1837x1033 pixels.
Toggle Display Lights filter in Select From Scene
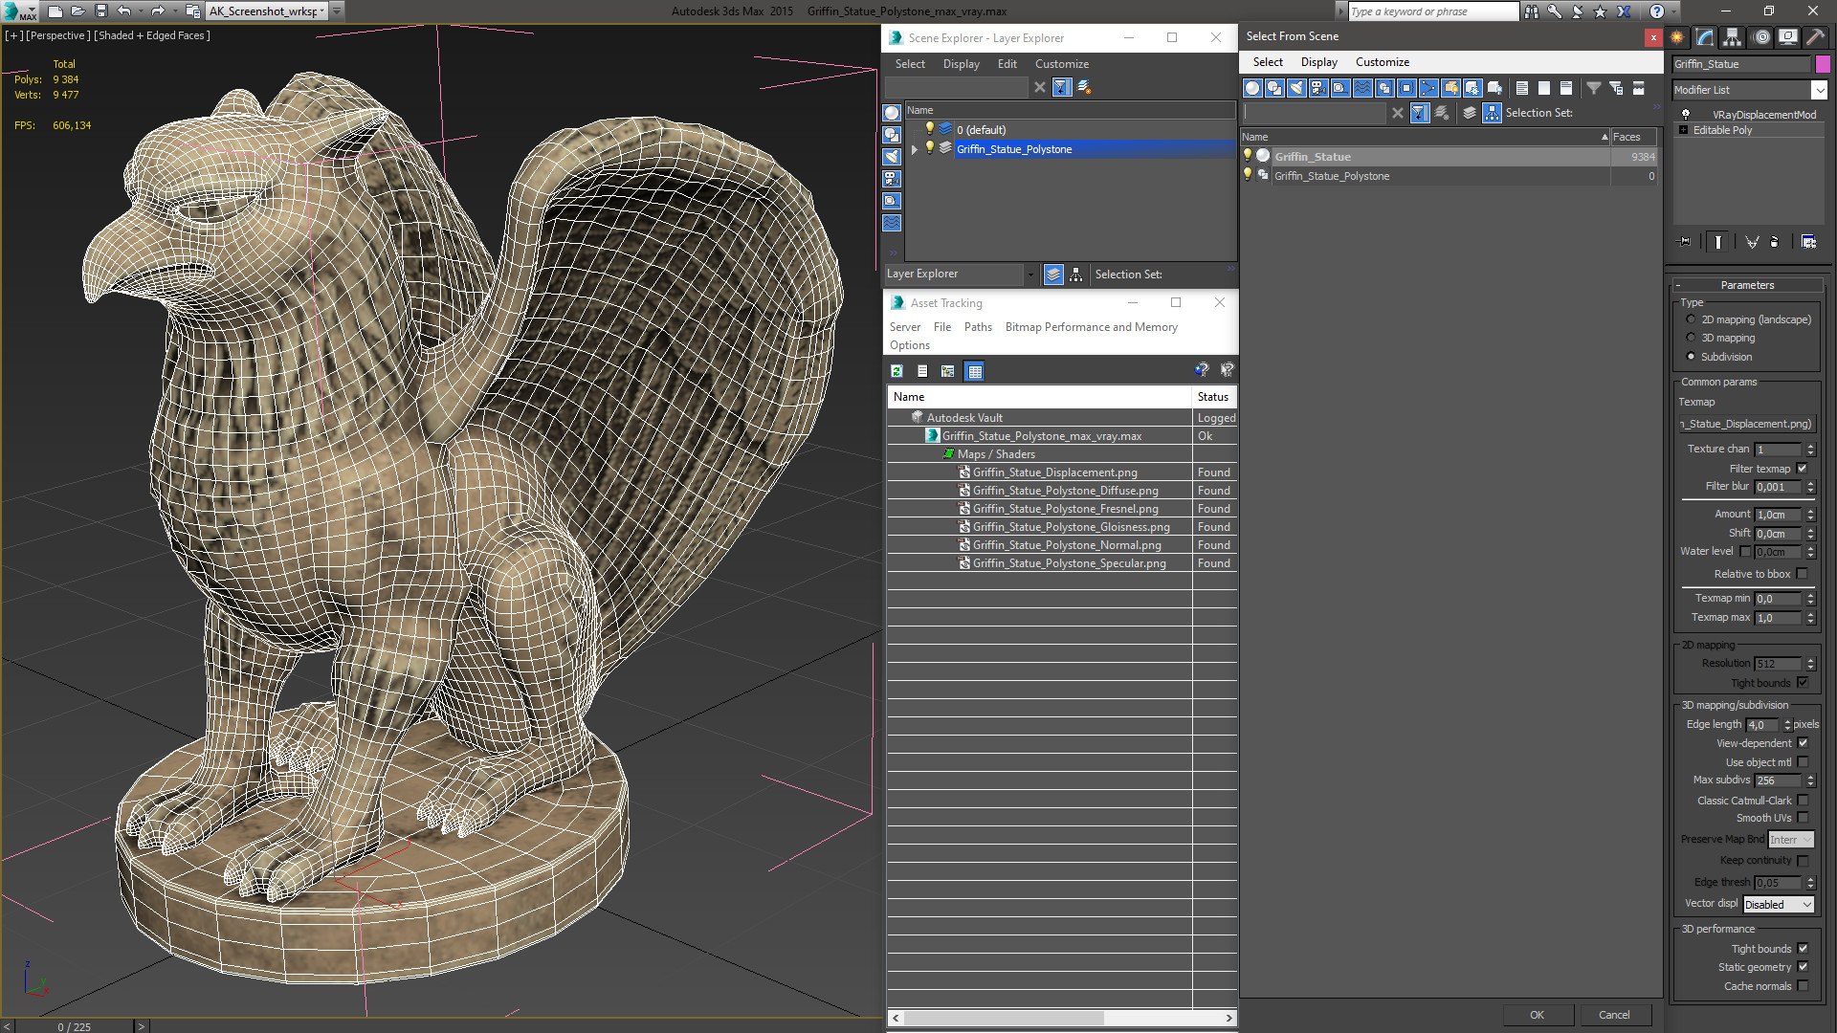pyautogui.click(x=1296, y=88)
